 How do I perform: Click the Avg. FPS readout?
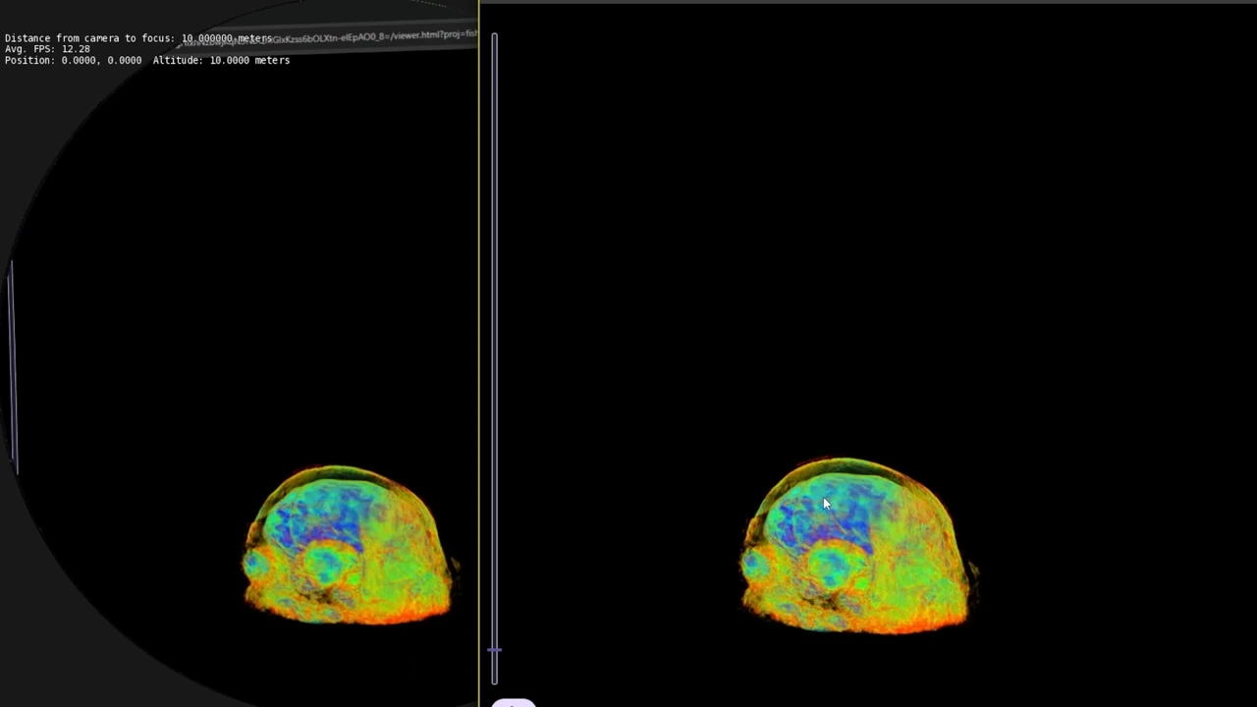point(47,49)
